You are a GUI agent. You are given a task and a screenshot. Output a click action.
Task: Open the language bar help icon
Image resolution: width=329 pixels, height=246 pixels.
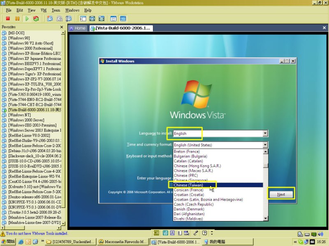coord(204,233)
